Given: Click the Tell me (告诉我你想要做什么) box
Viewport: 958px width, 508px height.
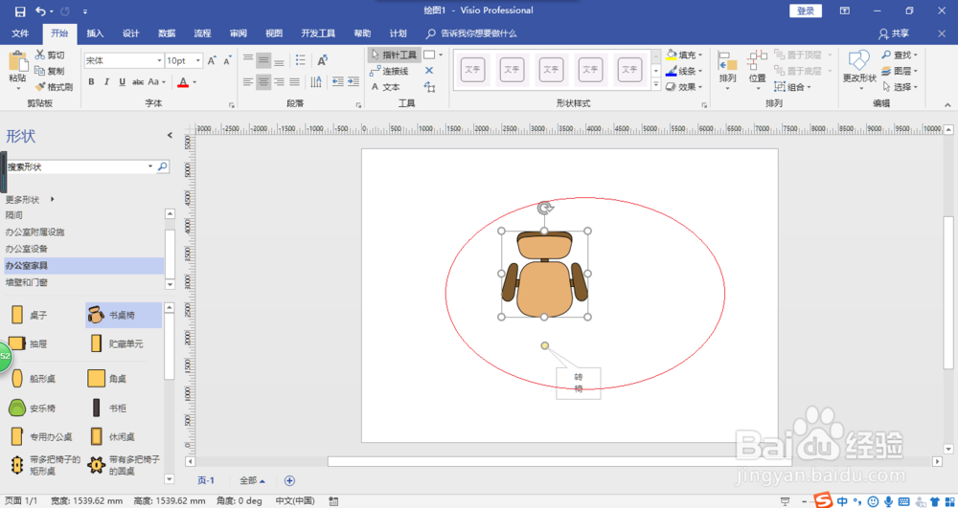Looking at the screenshot, I should (471, 33).
